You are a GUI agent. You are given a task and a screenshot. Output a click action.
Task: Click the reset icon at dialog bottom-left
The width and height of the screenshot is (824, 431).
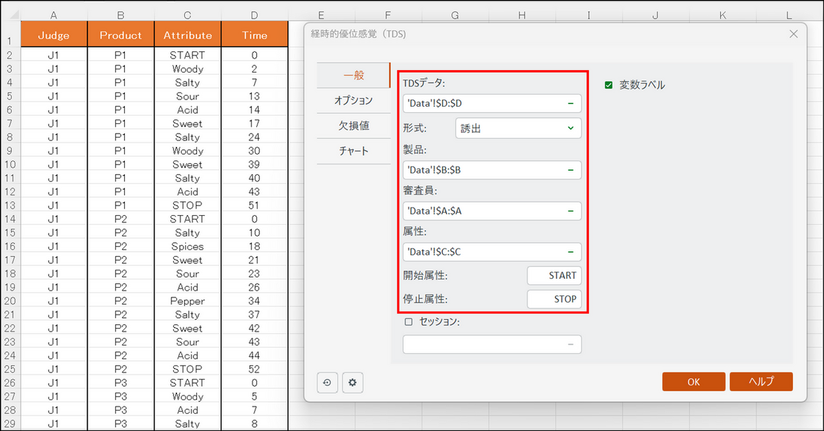(327, 382)
